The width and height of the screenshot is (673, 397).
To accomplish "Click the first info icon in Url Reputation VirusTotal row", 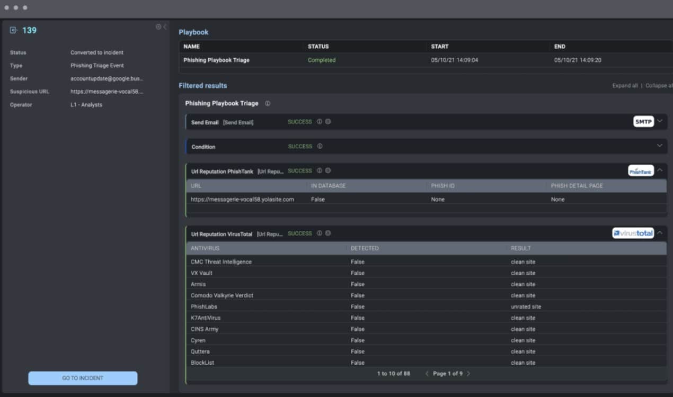I will (x=320, y=233).
